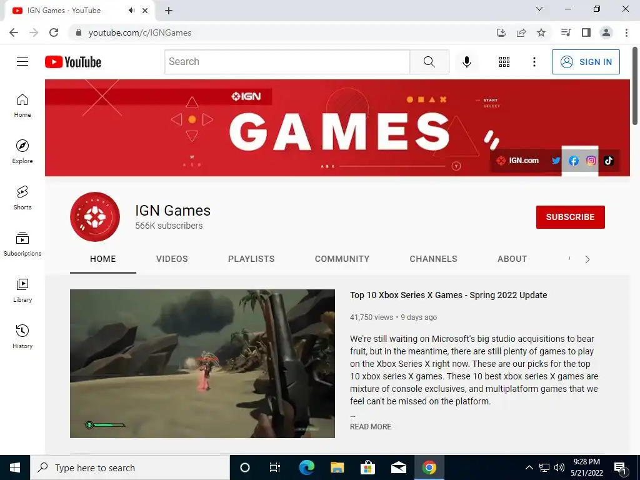Open Home in the sidebar

pyautogui.click(x=22, y=106)
